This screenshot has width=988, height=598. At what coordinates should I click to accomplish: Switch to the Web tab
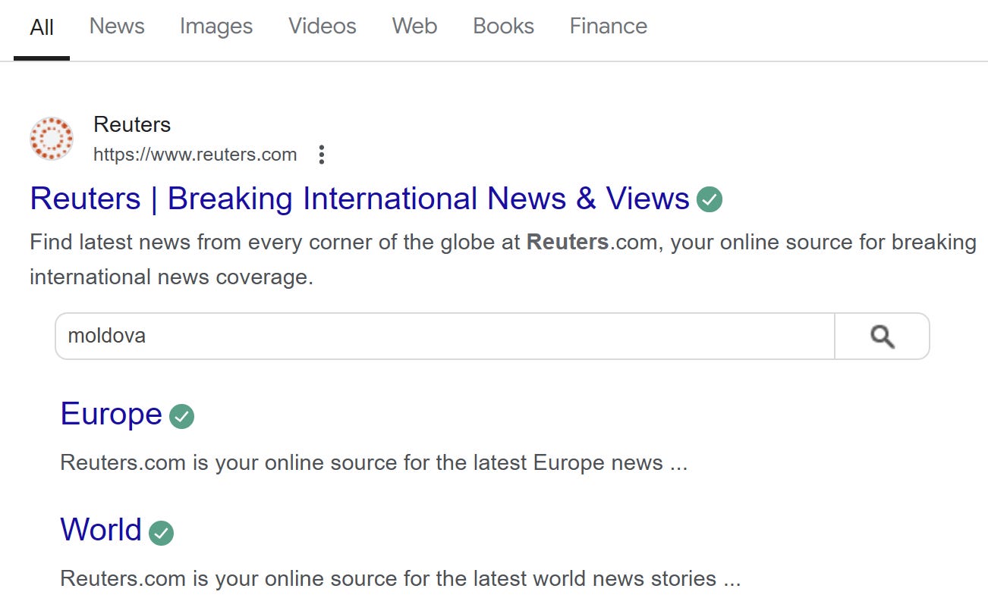coord(414,27)
